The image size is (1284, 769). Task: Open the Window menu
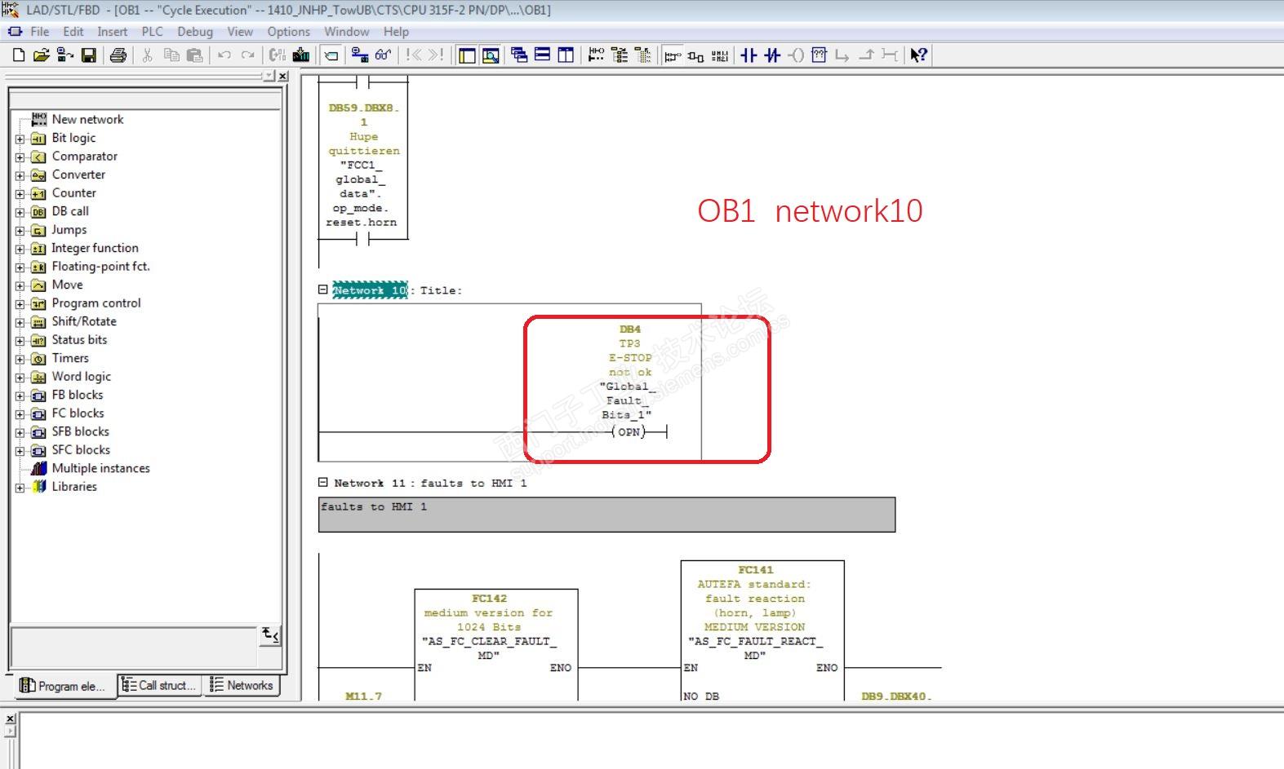(347, 32)
